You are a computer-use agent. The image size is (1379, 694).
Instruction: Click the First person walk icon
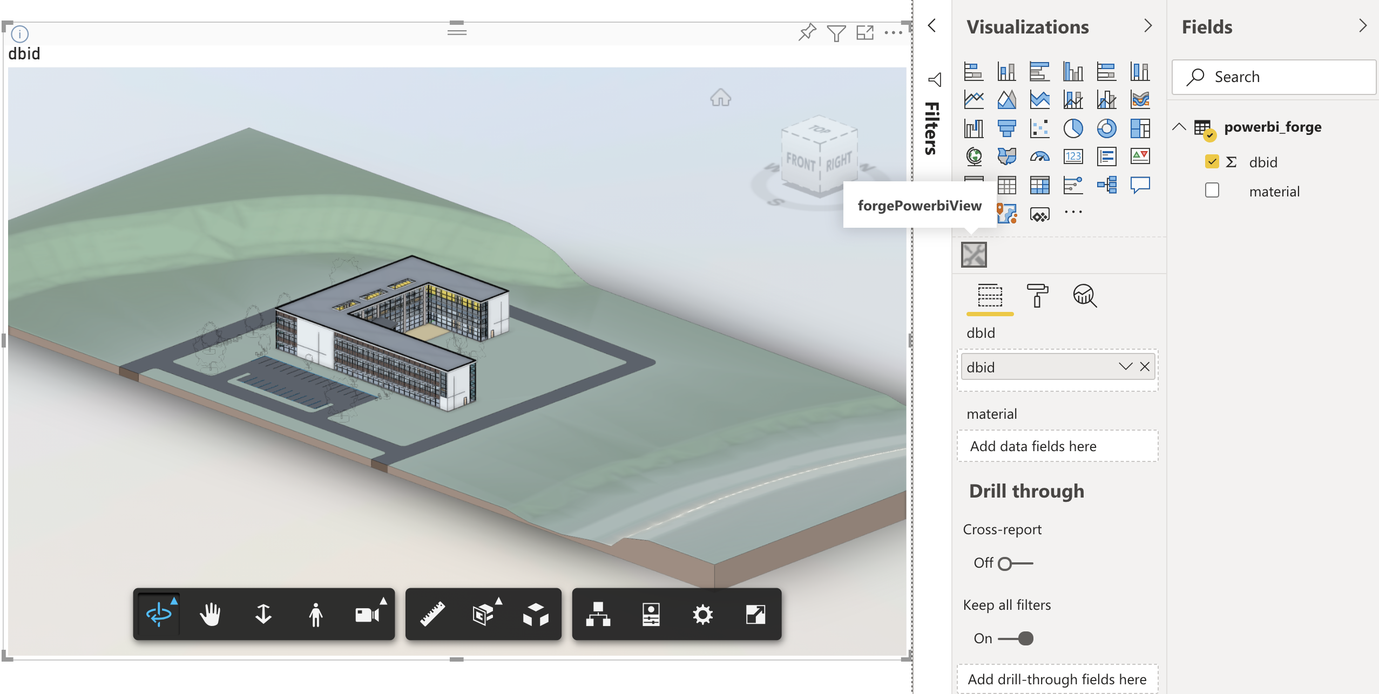pyautogui.click(x=316, y=614)
